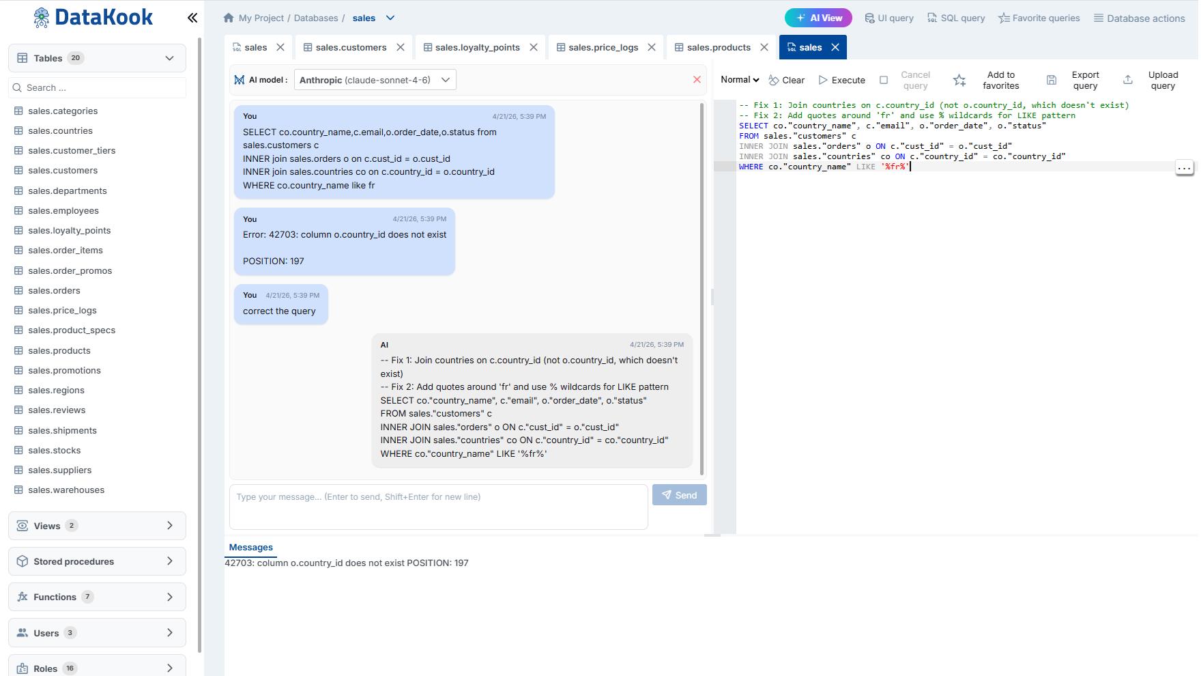Click the Cancel query stop icon
The width and height of the screenshot is (1201, 676).
click(884, 80)
